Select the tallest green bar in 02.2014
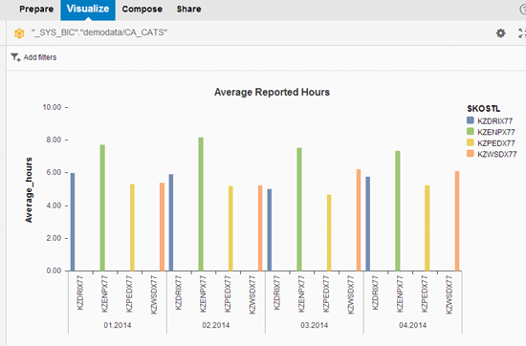The height and width of the screenshot is (346, 526). pos(201,204)
